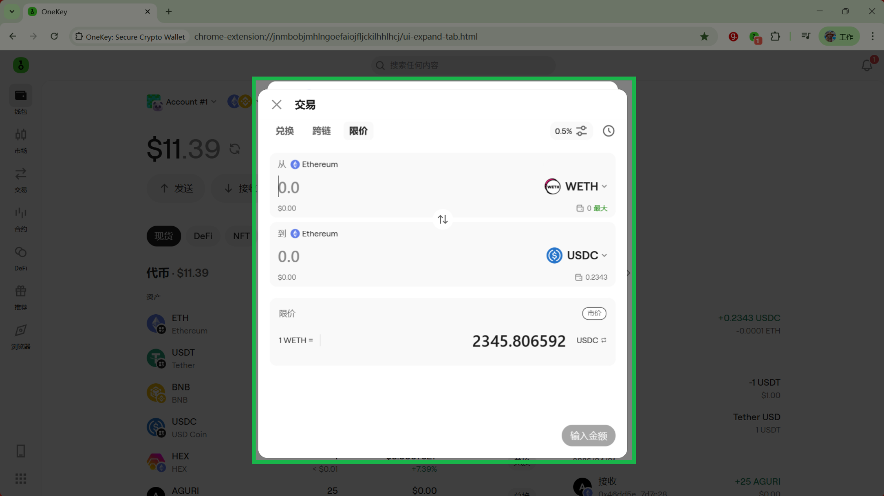Switch to the 跨链 bridge tab
This screenshot has width=884, height=496.
[x=321, y=131]
